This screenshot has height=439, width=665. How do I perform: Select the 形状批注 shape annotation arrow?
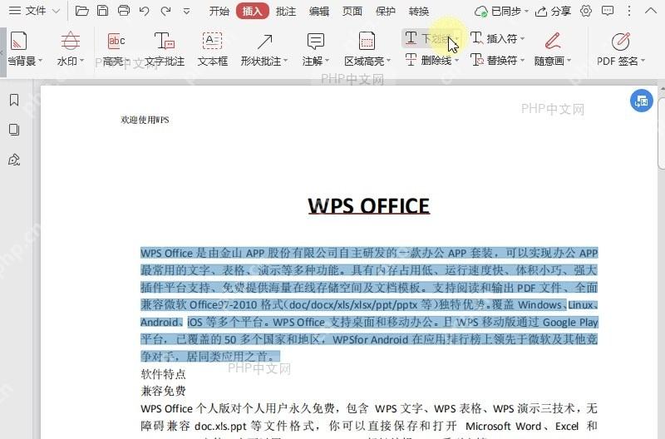[x=264, y=42]
